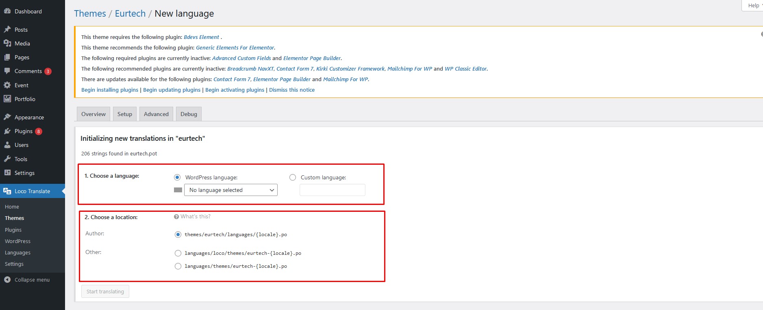Open Kirki Customizer Framework link
Screen dimensions: 763x310
(350, 69)
